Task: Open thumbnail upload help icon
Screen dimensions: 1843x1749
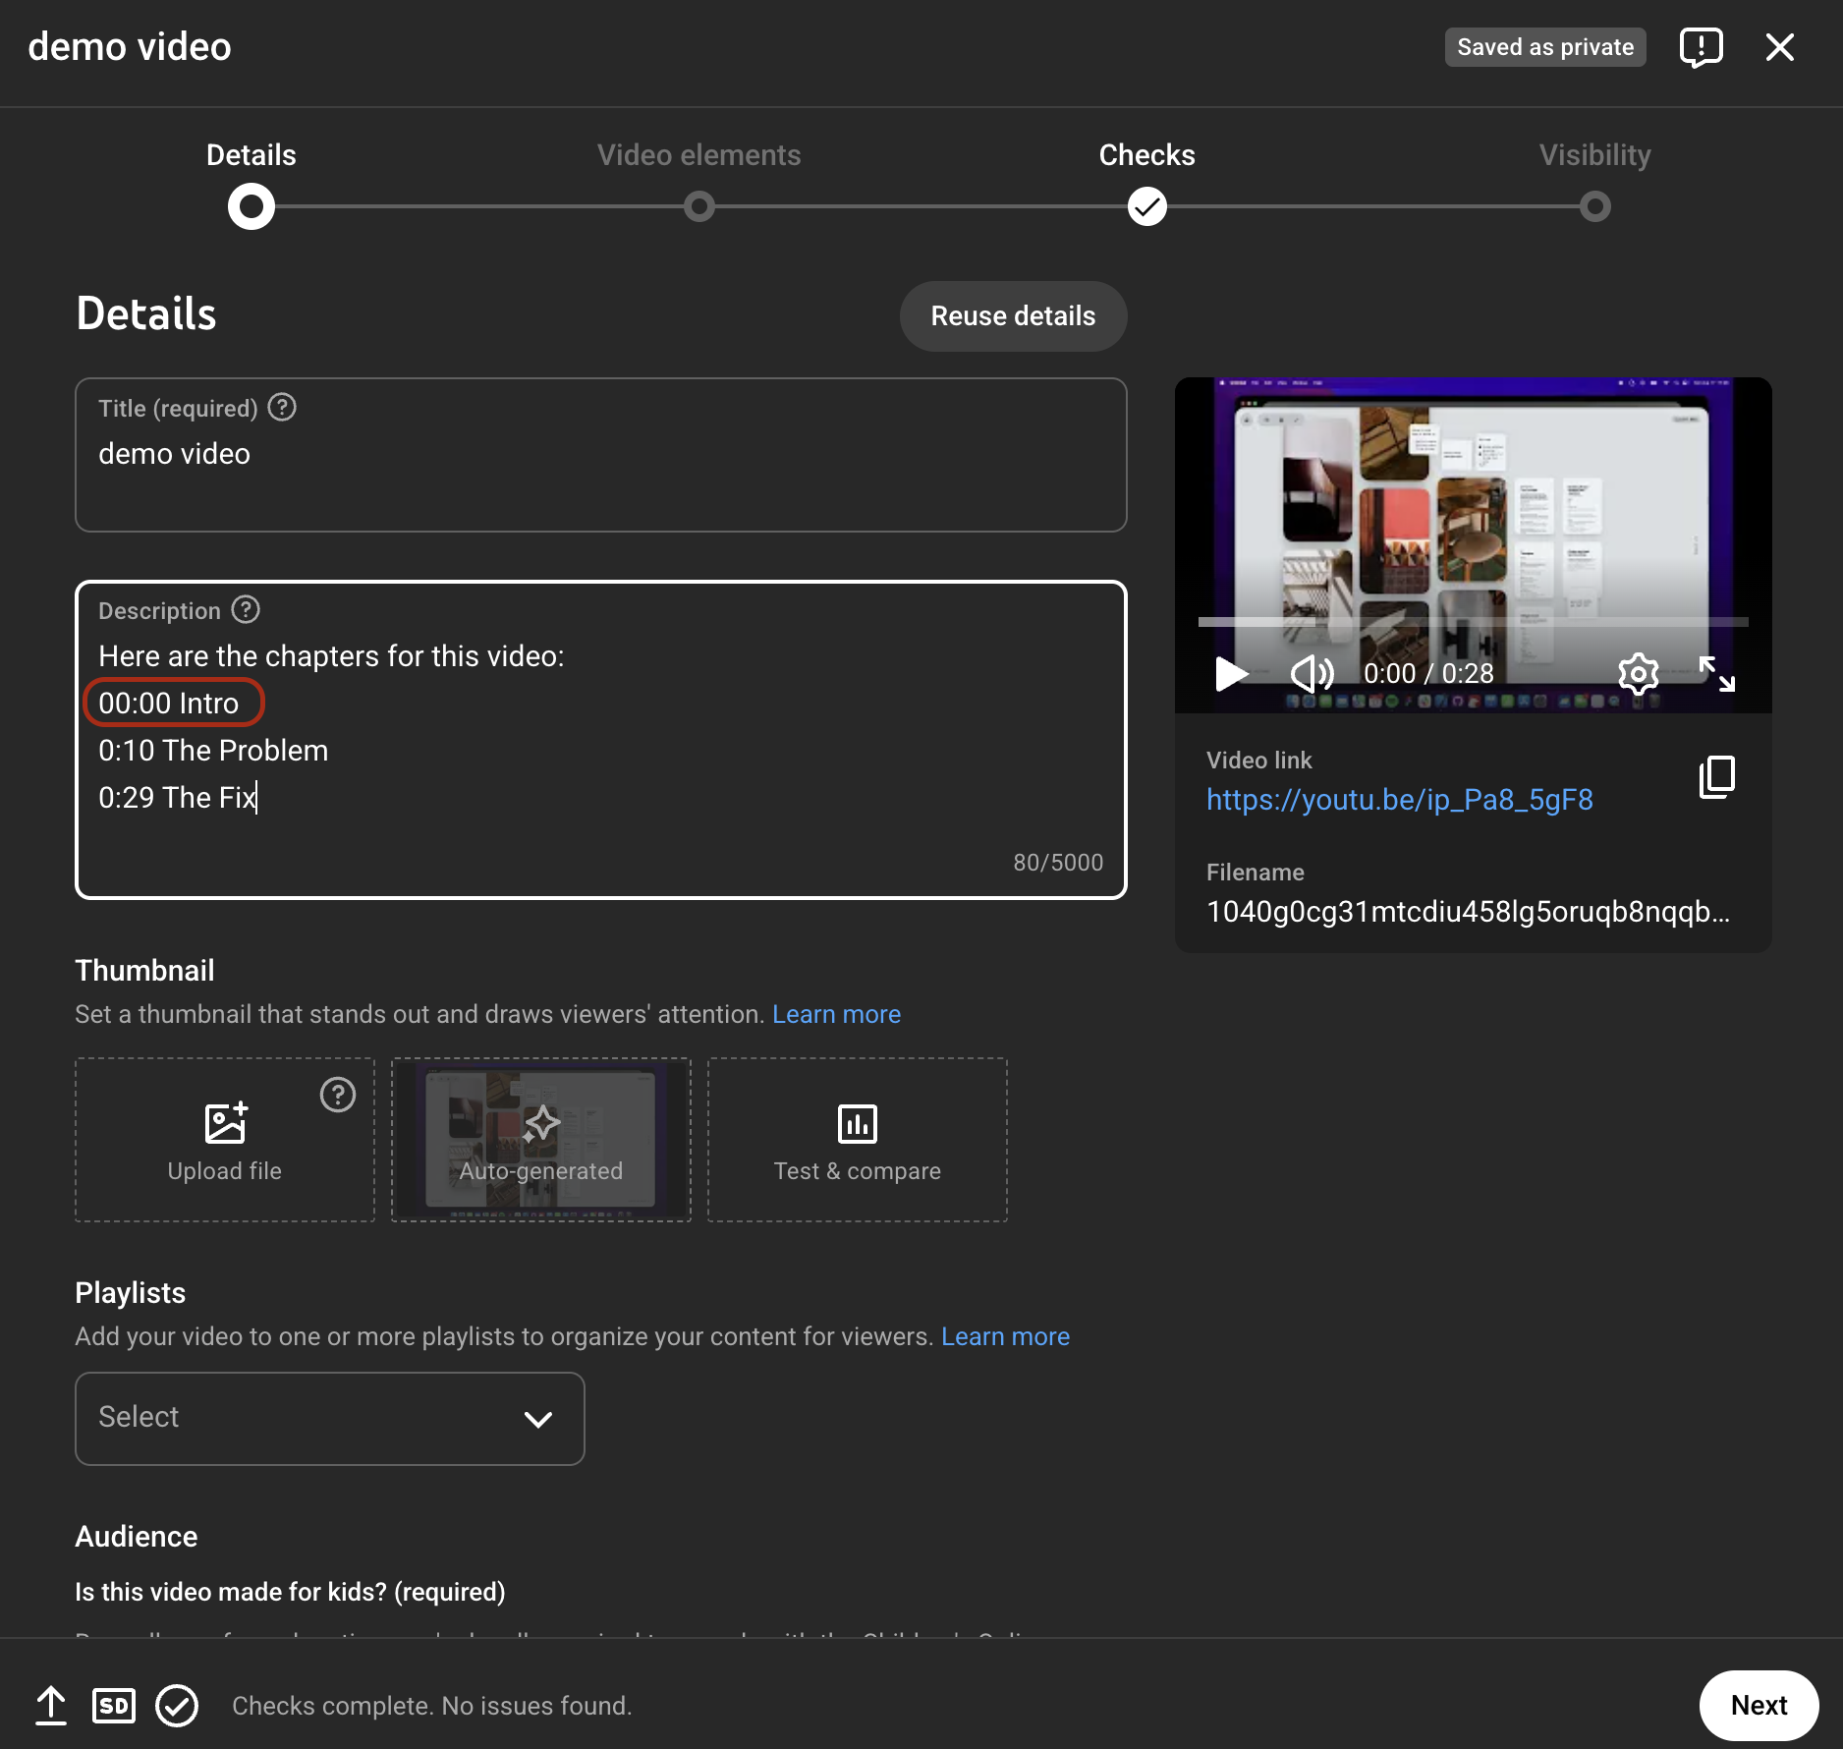Action: click(338, 1094)
